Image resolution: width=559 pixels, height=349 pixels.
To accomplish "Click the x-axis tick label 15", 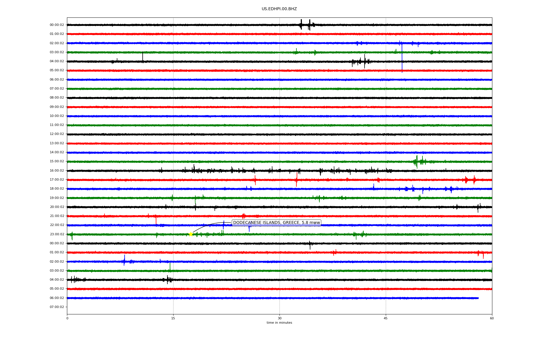I will 173,318.
